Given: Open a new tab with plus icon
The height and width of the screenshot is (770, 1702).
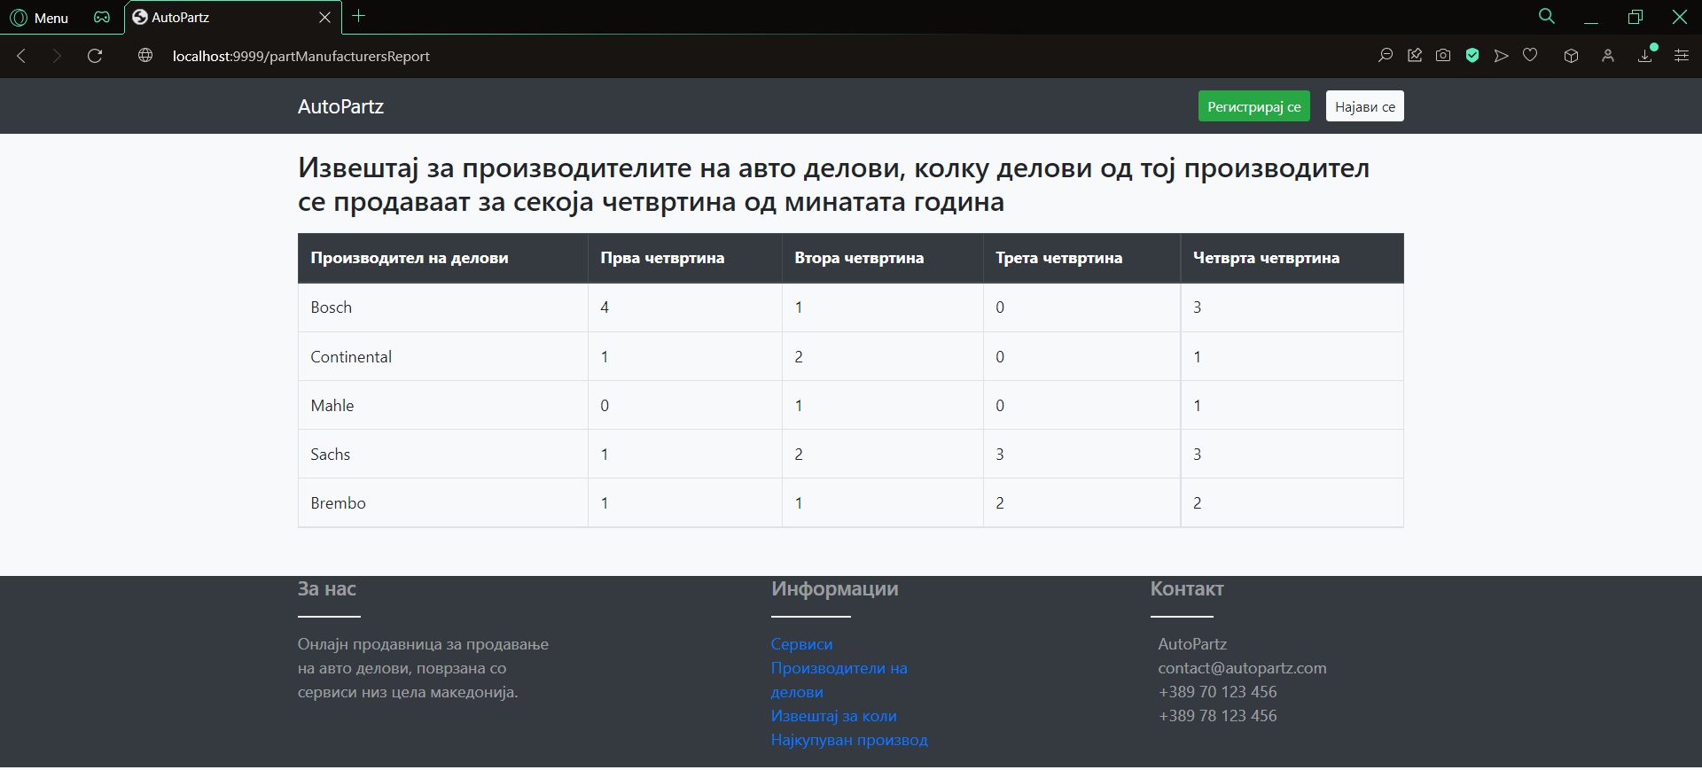Looking at the screenshot, I should click(x=359, y=16).
